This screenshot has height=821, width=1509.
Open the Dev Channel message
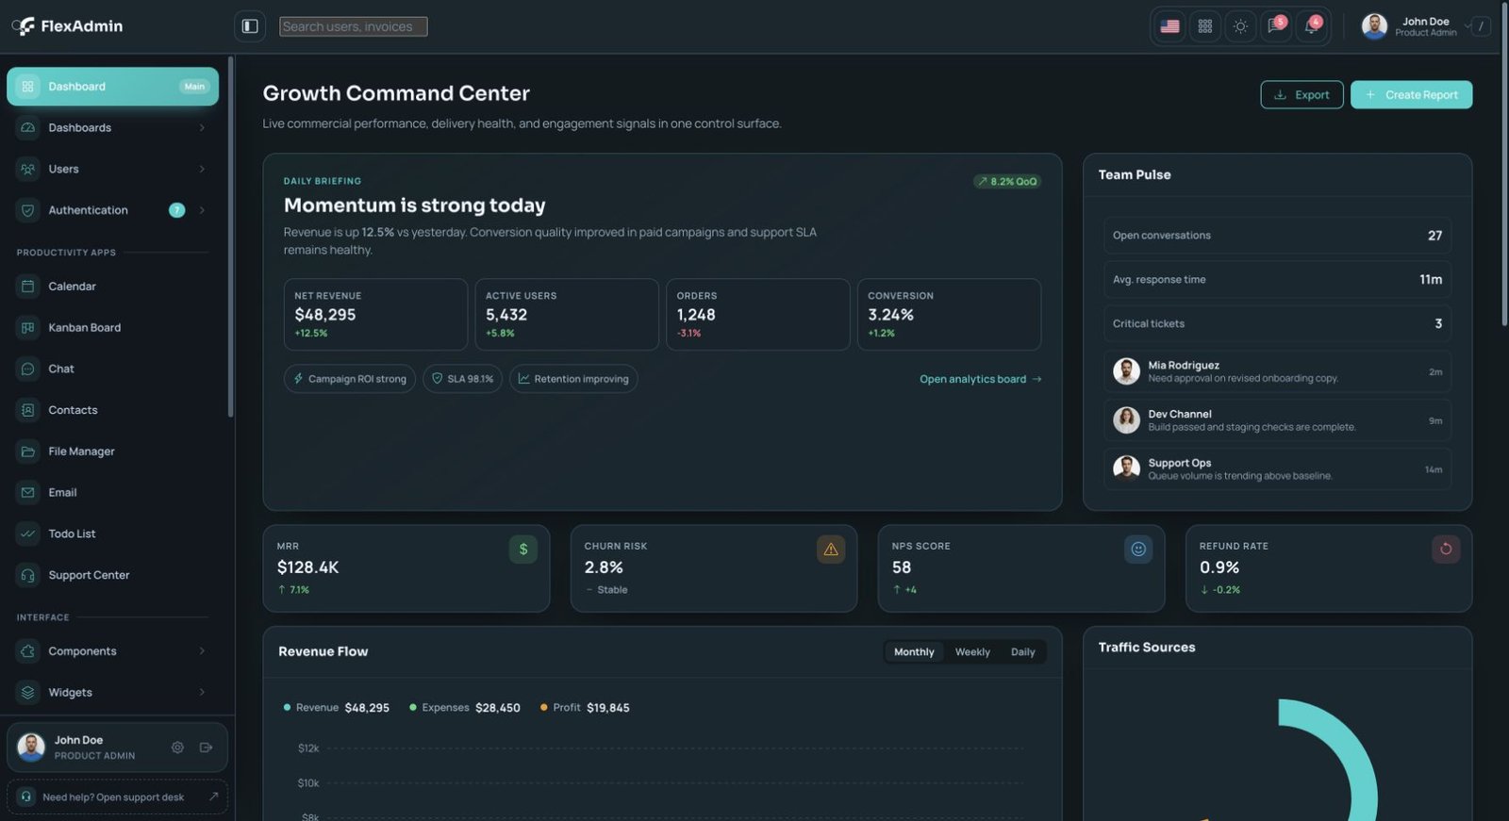point(1277,420)
